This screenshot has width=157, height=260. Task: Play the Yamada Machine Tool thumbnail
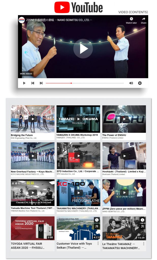[x=33, y=192]
